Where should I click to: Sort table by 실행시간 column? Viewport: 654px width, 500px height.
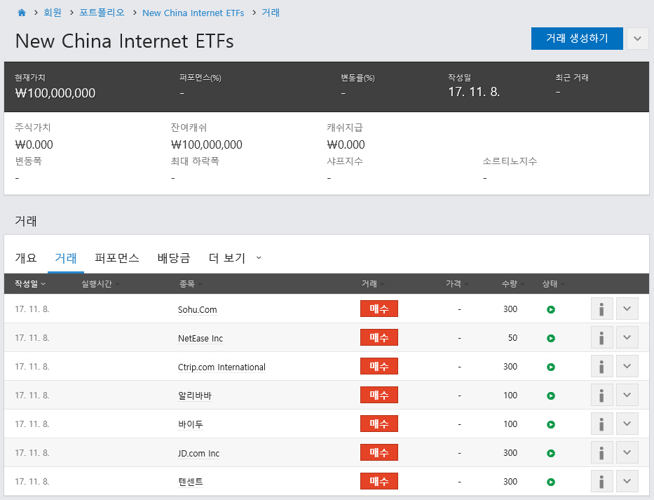(x=100, y=284)
